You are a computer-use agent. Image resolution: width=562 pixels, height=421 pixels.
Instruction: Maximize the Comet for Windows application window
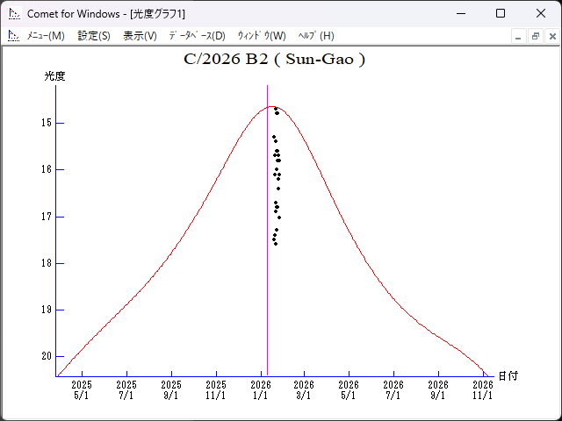point(501,13)
